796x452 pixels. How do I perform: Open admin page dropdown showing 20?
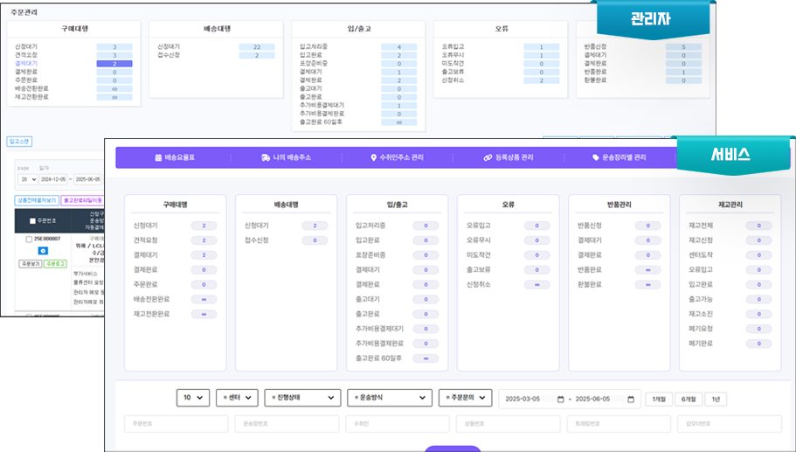point(27,179)
